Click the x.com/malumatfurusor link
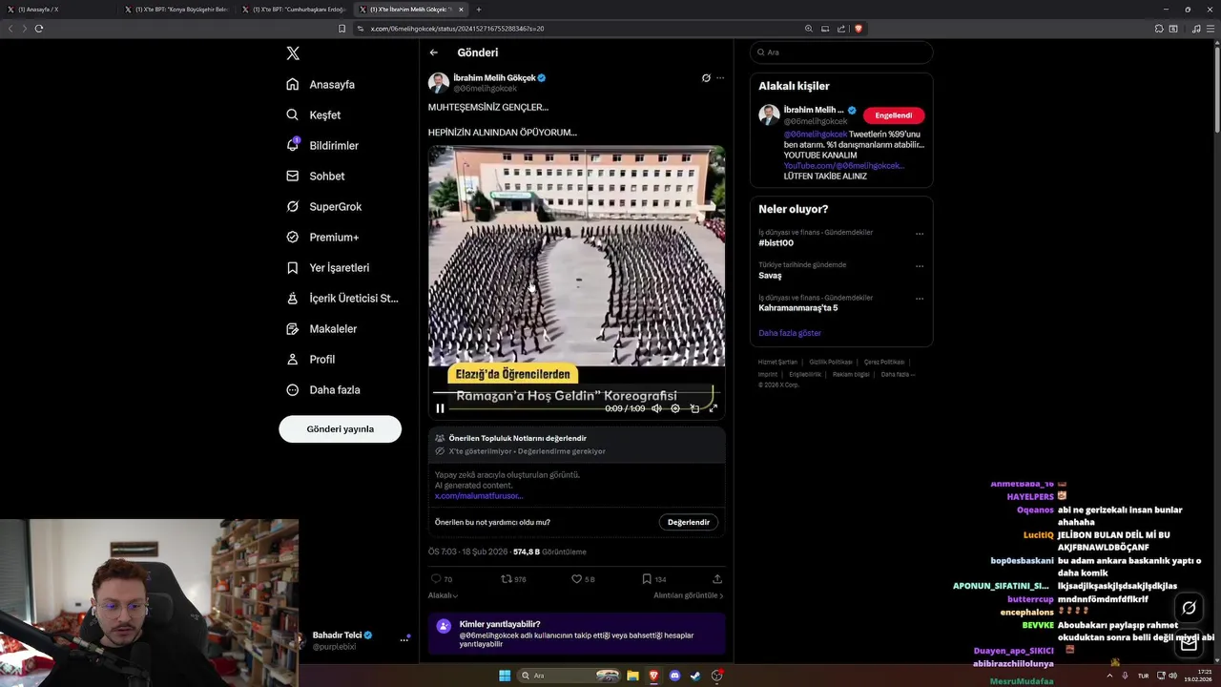1221x687 pixels. point(479,496)
